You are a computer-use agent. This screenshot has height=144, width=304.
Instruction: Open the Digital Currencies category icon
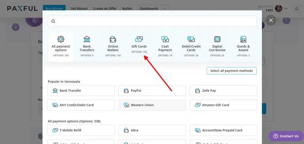pyautogui.click(x=217, y=39)
